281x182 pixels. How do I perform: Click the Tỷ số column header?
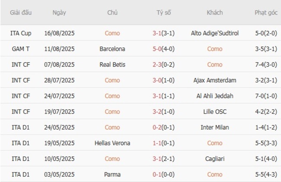coord(164,13)
